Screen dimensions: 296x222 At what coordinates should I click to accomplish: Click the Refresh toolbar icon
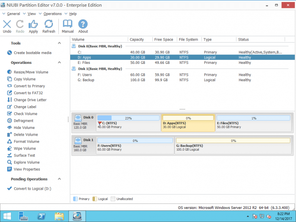pos(49,26)
